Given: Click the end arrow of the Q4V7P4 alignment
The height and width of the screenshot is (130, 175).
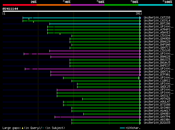Looking at the screenshot, I should [x=140, y=117].
